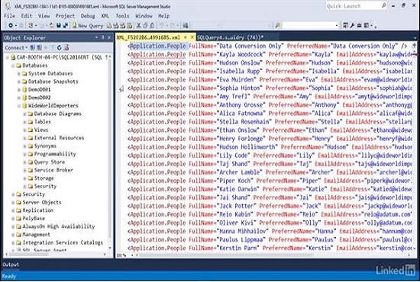This screenshot has height=282, width=420.
Task: Close the XML_F52E2B6 document tab
Action: (192, 37)
